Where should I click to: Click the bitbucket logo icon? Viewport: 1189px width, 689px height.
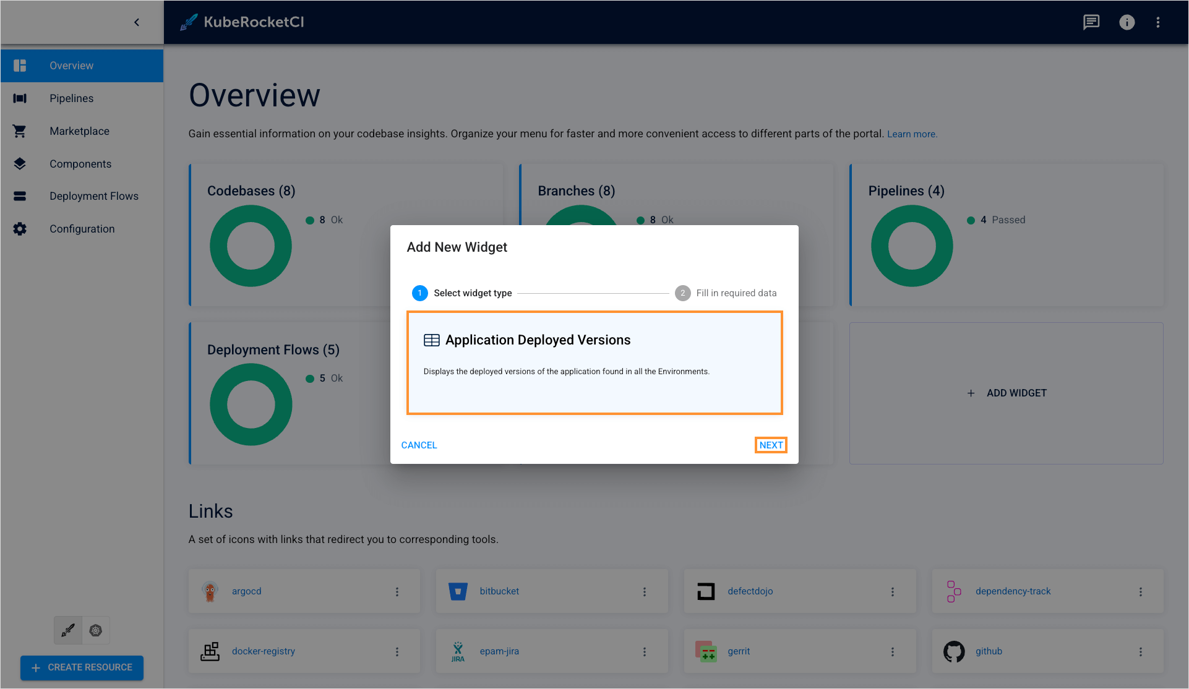point(458,591)
